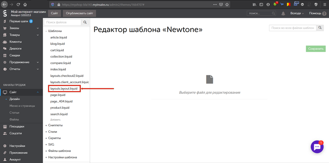Open the layouts.layout.liquid file
Screen dimensions: 329x163
point(65,89)
